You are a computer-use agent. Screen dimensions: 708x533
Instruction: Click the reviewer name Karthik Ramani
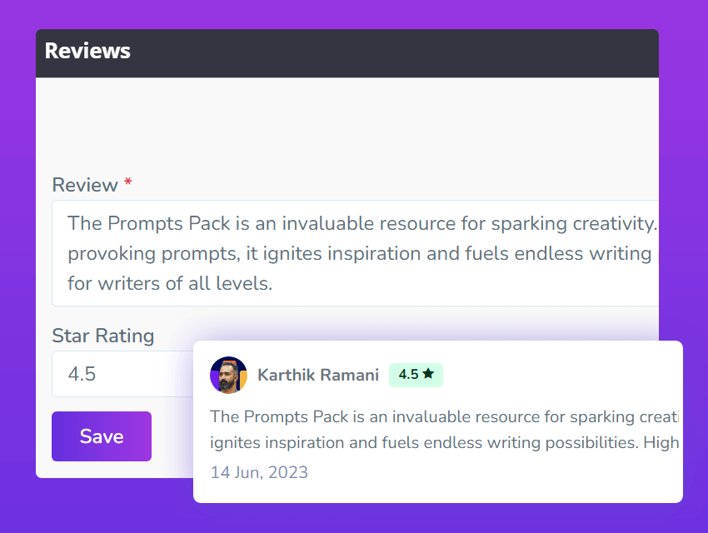pyautogui.click(x=318, y=375)
